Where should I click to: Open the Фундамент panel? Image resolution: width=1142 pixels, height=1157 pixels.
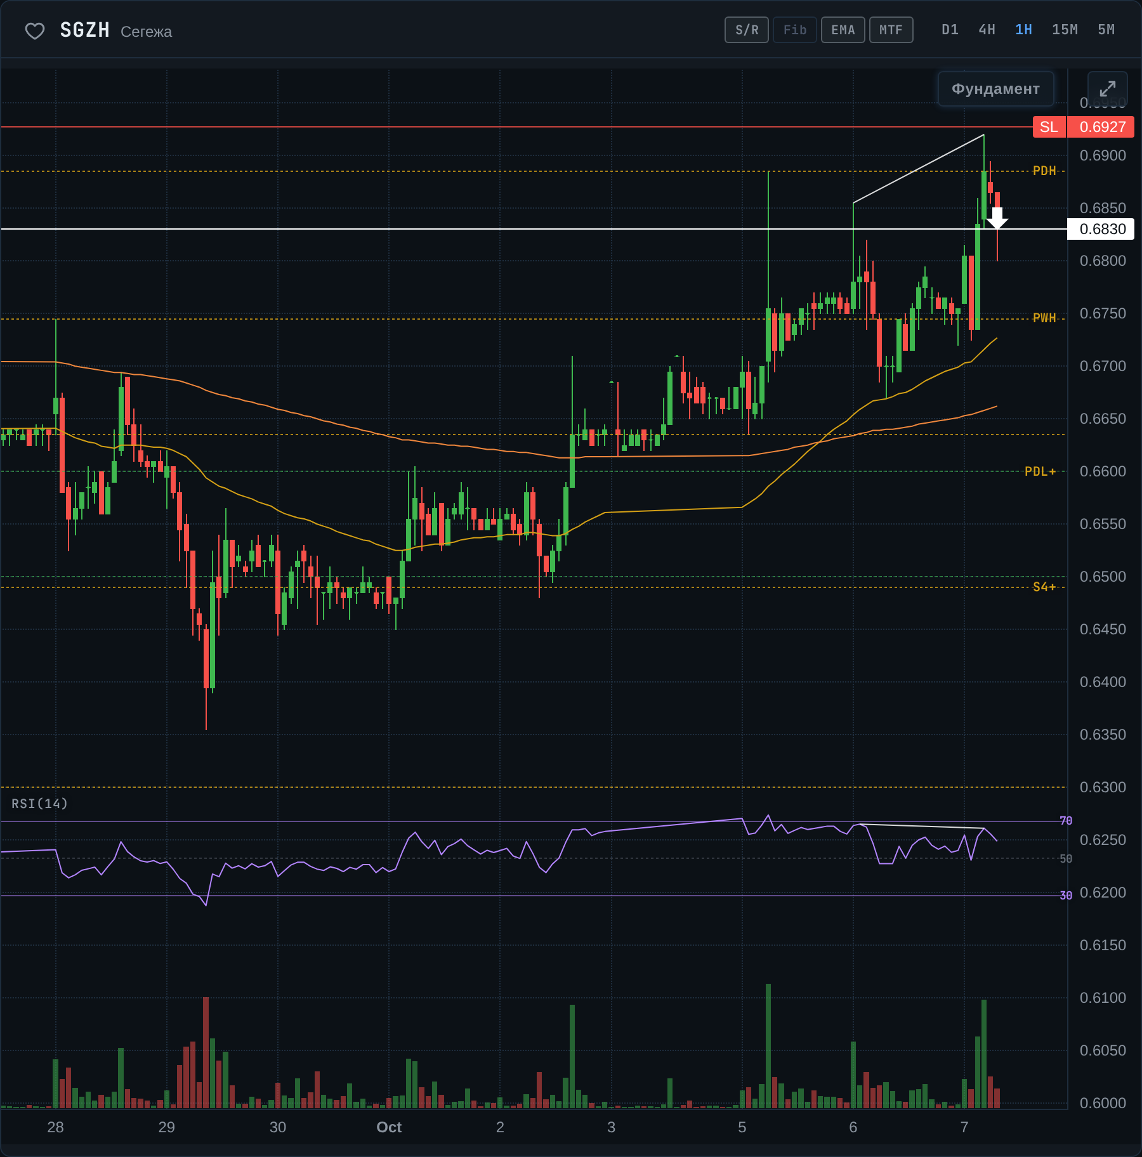995,89
